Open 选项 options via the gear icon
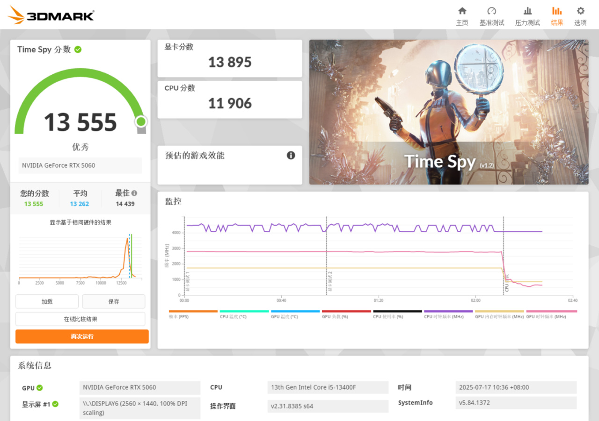The image size is (599, 421). coord(580,16)
